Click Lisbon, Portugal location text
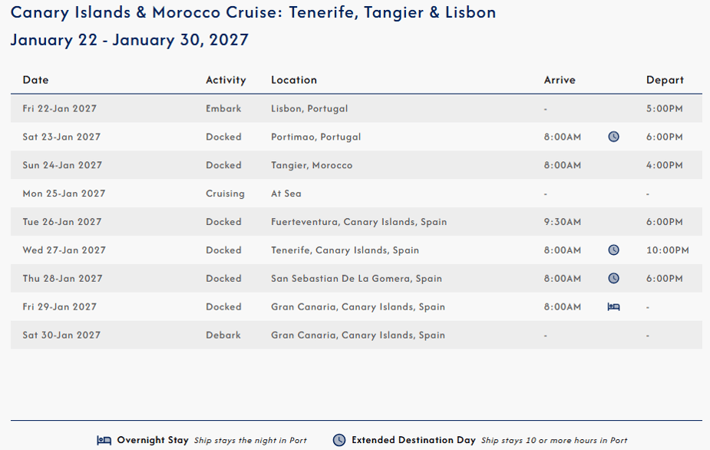The image size is (710, 450). click(309, 109)
